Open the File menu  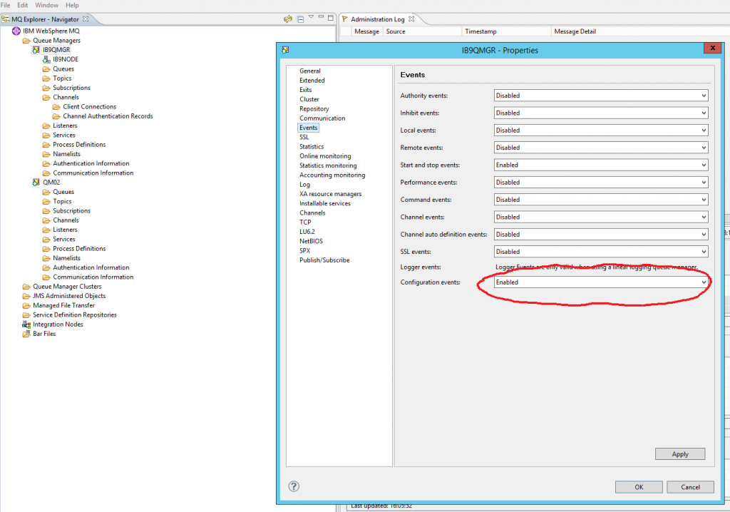point(6,5)
